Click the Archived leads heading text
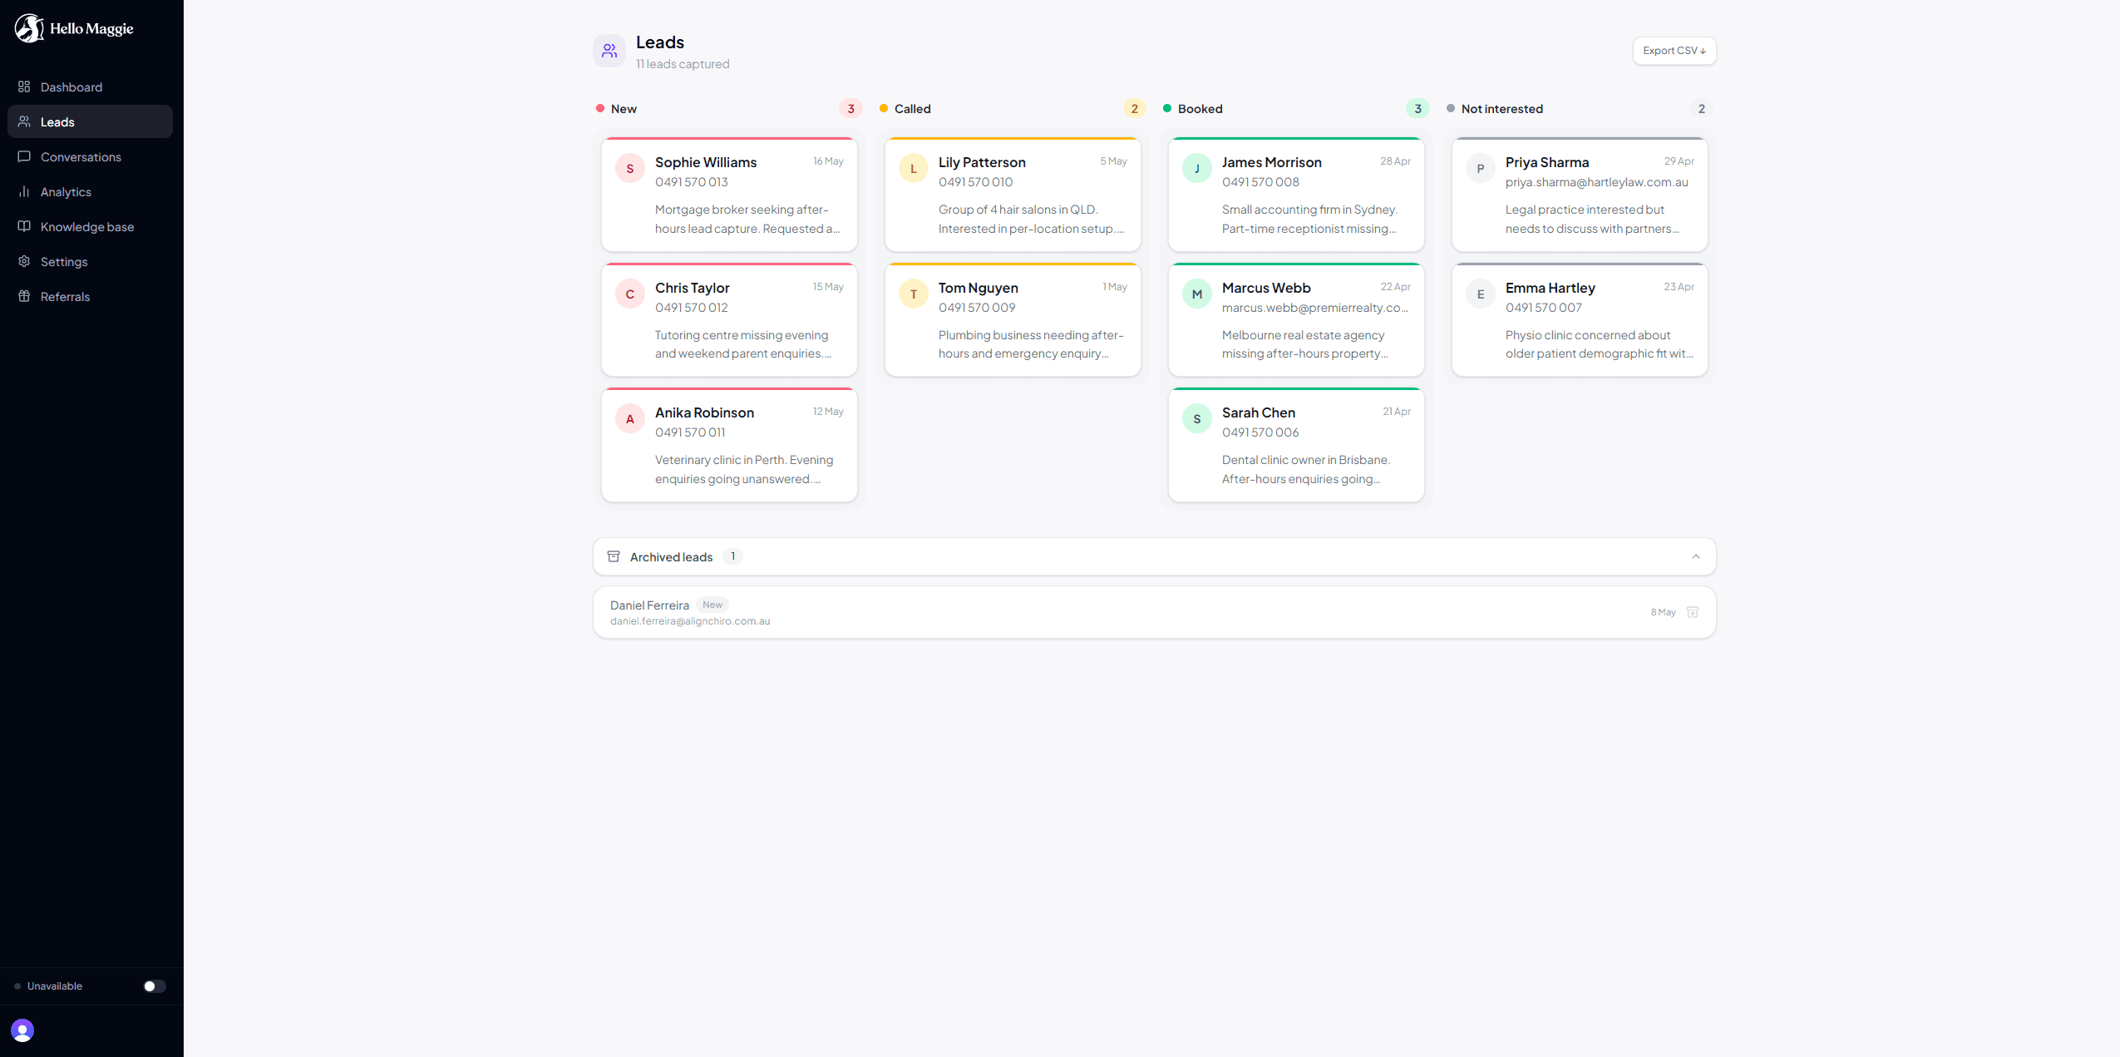Image resolution: width=2120 pixels, height=1057 pixels. (x=671, y=557)
